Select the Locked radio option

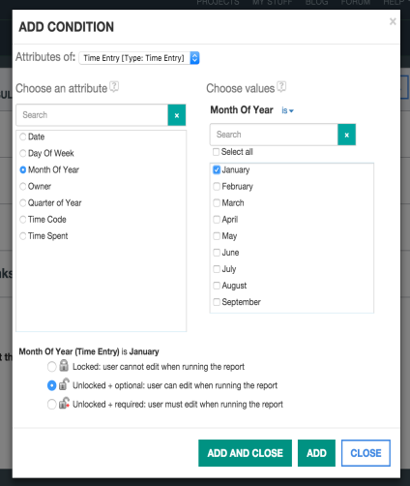51,367
